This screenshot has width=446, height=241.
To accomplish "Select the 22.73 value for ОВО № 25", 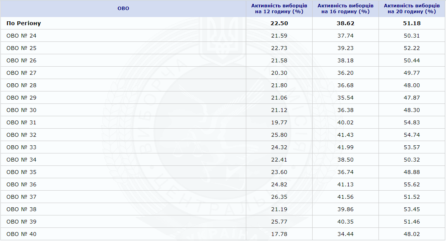I will 279,48.
